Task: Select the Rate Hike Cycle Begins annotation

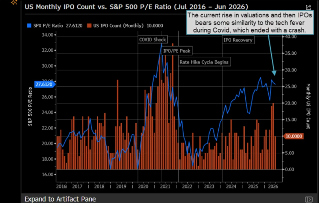Action: coord(204,62)
